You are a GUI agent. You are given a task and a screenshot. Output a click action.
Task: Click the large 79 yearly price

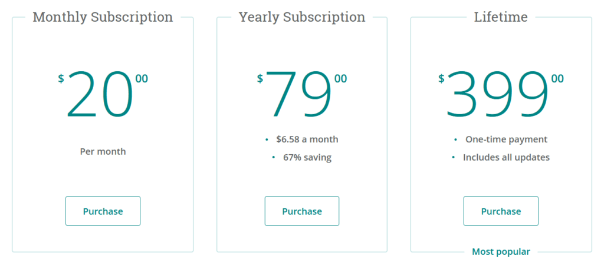coord(298,95)
